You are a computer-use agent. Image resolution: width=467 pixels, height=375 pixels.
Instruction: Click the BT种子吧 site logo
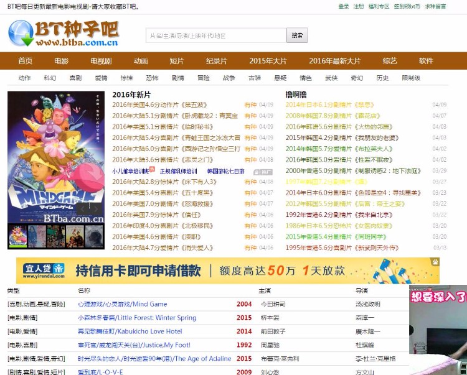coord(63,34)
